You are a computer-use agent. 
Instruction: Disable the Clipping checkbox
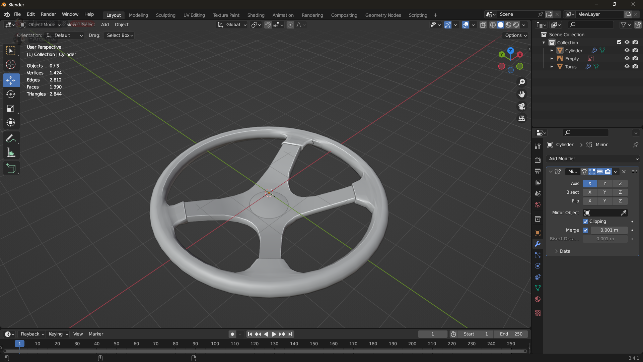[585, 222]
